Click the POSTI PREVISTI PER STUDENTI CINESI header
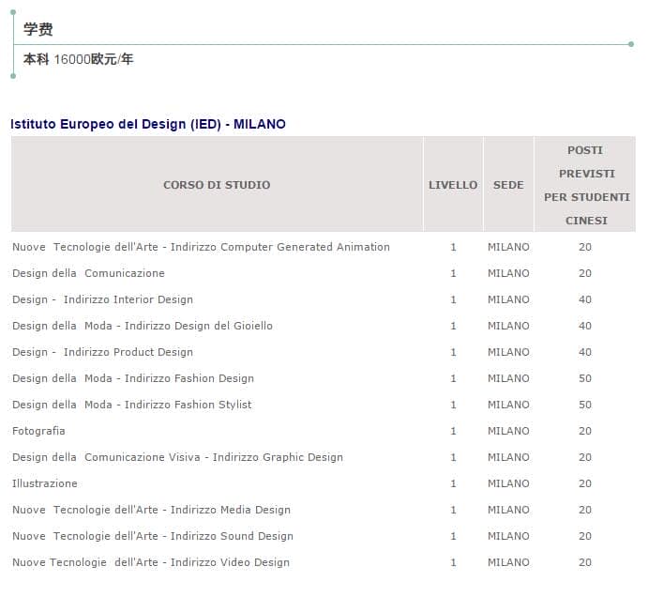Screen dimensions: 648x597 click(x=585, y=185)
